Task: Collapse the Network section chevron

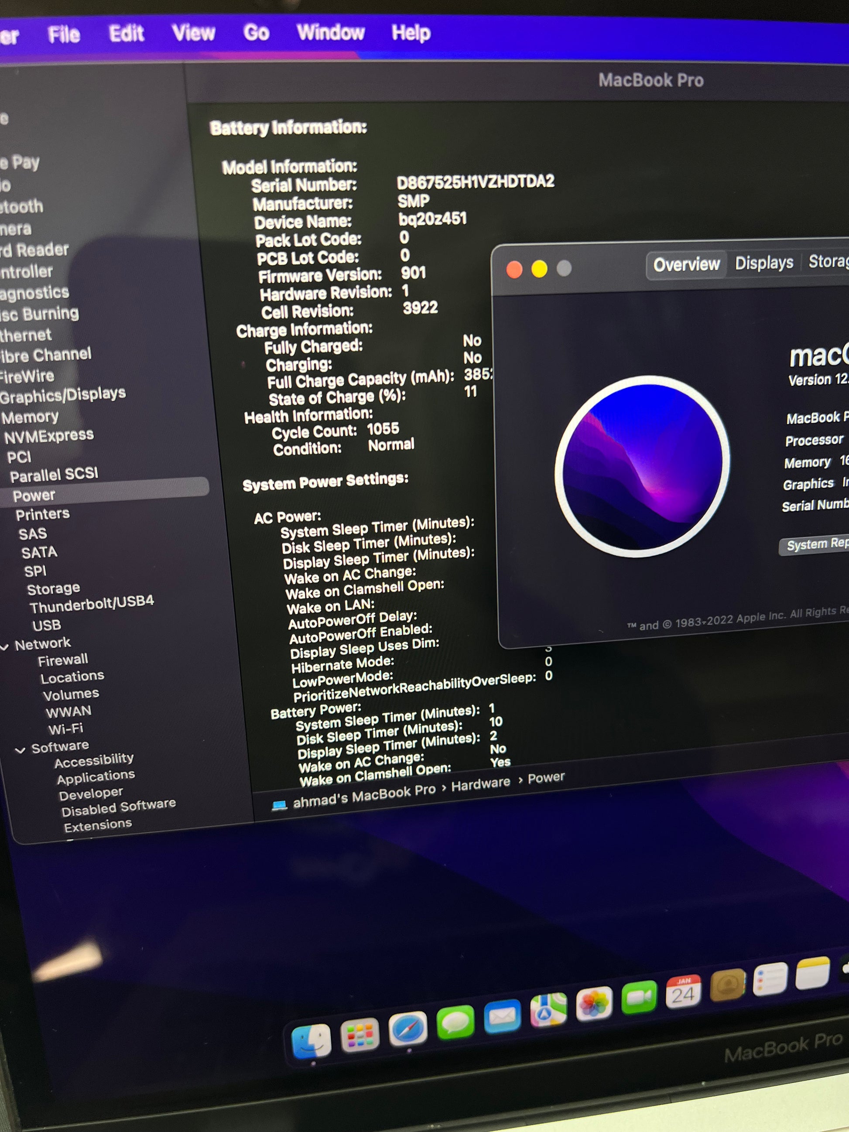Action: 5,647
